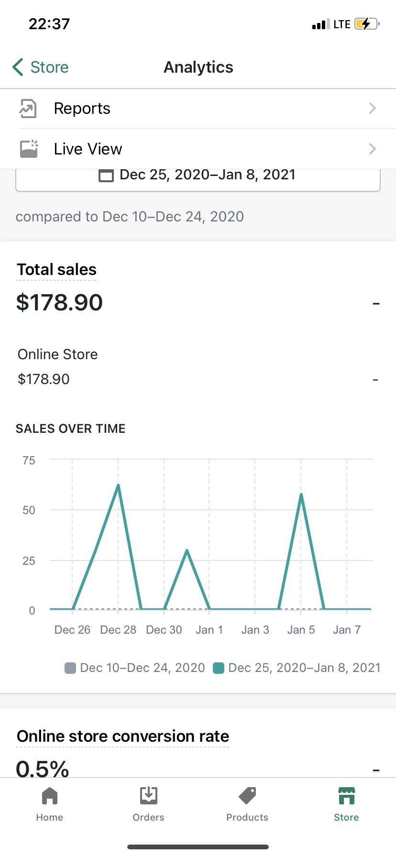Expand Live View row chevron
Screen dimensions: 396x857
pyautogui.click(x=373, y=149)
